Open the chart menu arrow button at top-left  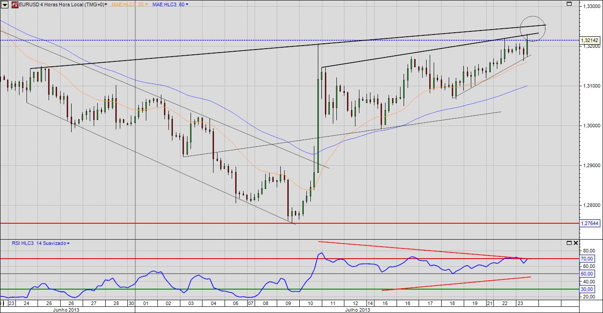(4, 4)
